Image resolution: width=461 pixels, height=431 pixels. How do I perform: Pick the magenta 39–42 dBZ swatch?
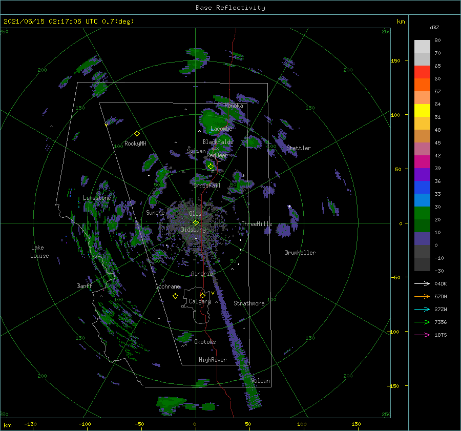(422, 162)
